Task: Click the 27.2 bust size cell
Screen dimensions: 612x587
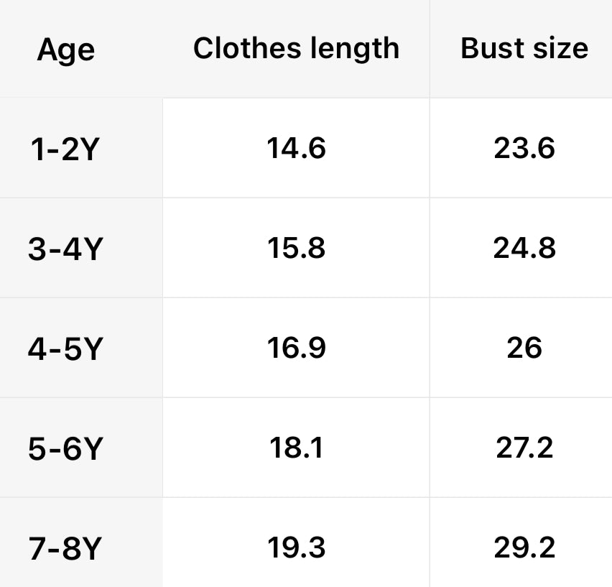Action: pyautogui.click(x=524, y=448)
